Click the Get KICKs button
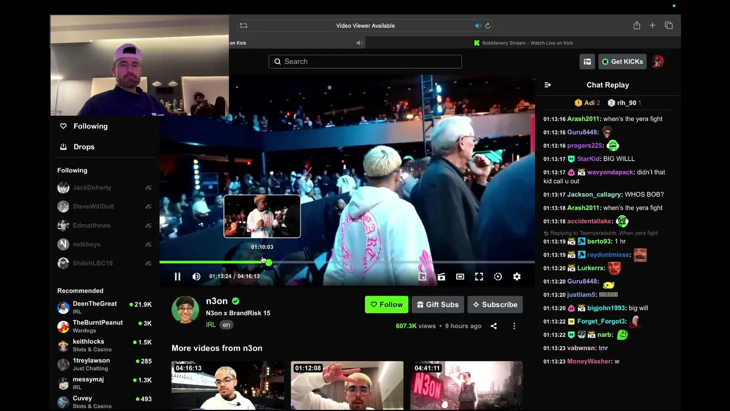The image size is (730, 411). pyautogui.click(x=622, y=62)
